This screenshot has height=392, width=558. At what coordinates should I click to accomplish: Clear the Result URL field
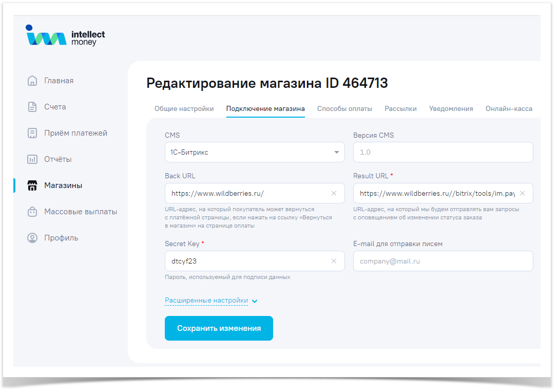pos(522,193)
